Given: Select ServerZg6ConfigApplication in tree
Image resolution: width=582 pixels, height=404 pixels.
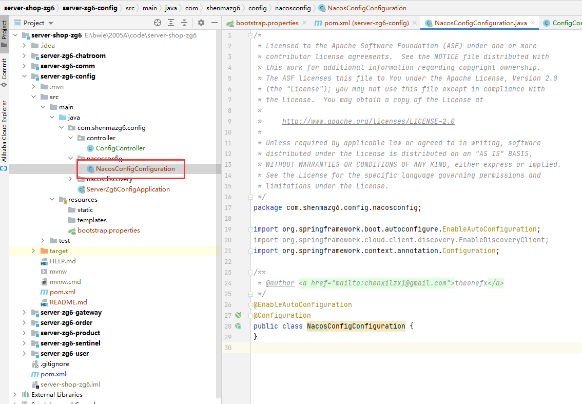Looking at the screenshot, I should [128, 189].
